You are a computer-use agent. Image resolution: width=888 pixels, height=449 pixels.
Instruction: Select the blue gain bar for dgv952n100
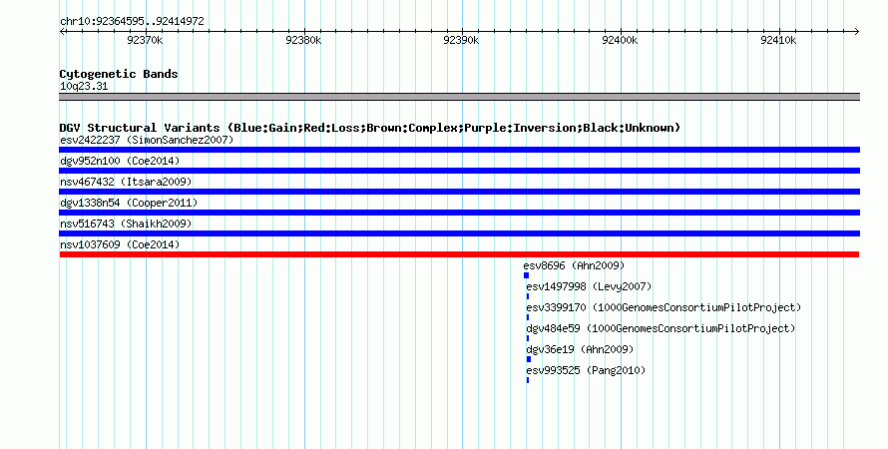pyautogui.click(x=459, y=171)
